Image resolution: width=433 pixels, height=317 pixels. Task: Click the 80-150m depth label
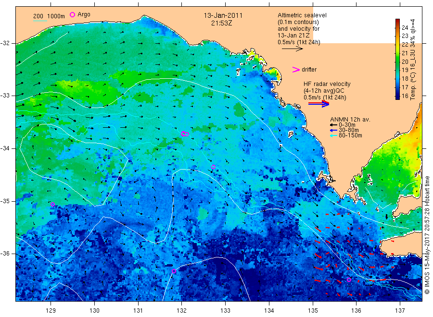(350, 135)
